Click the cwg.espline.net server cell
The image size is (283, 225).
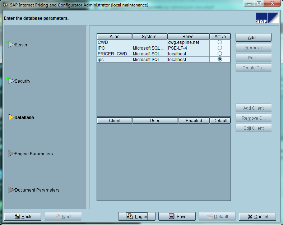189,42
